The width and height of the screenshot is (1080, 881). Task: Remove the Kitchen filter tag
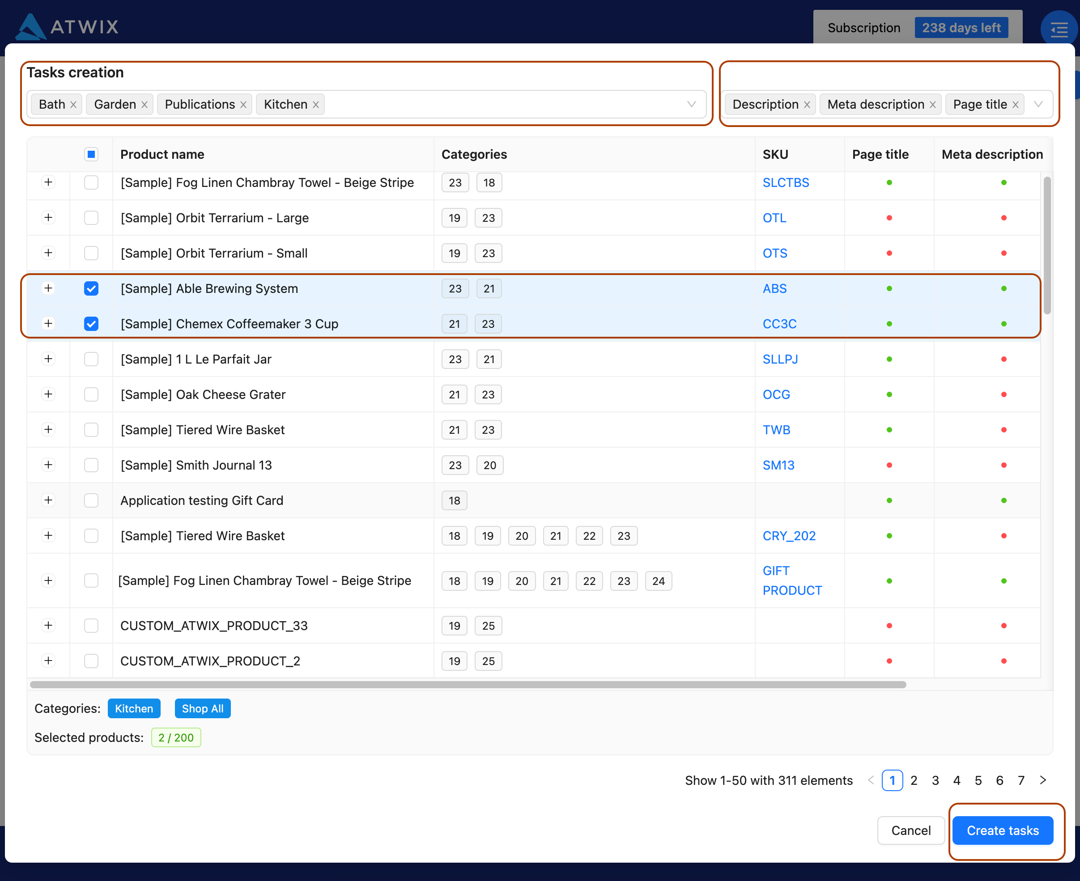click(x=316, y=104)
